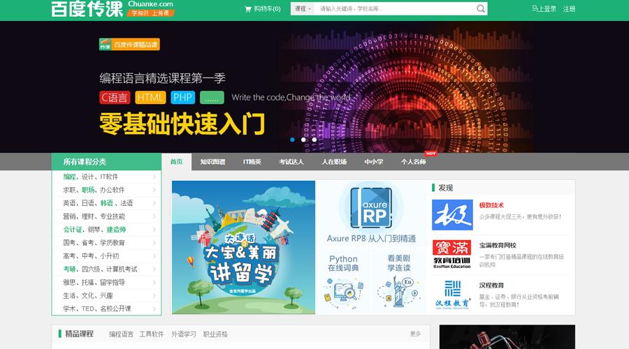
Task: Click the 百度传课 site logo
Action: [87, 9]
